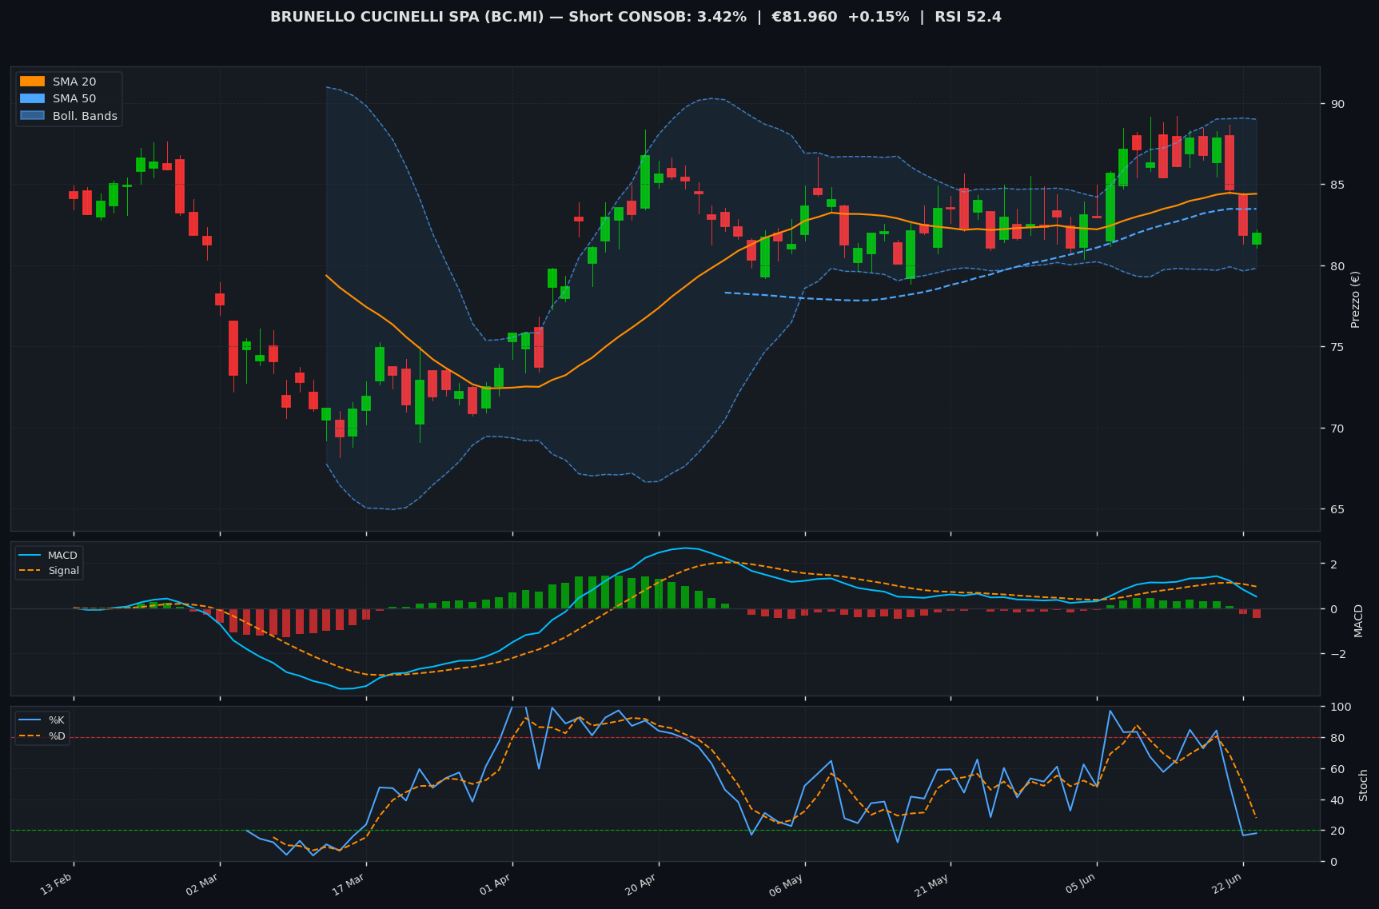Click the "05 Jun" date label

(1080, 883)
